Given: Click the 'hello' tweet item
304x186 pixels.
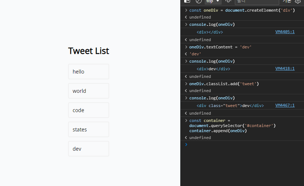Looking at the screenshot, I should click(x=88, y=72).
